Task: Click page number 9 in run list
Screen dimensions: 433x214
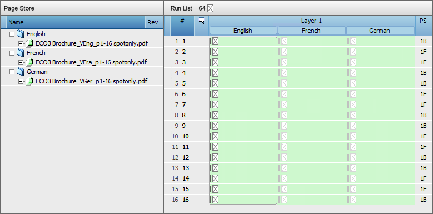Action: (184, 126)
